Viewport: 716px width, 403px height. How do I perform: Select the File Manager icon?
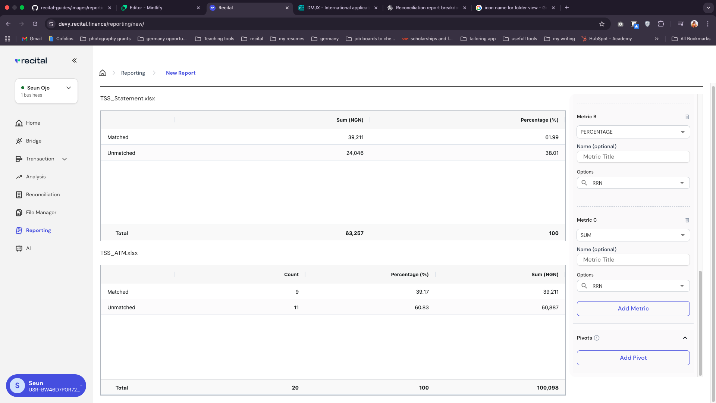[x=19, y=212]
